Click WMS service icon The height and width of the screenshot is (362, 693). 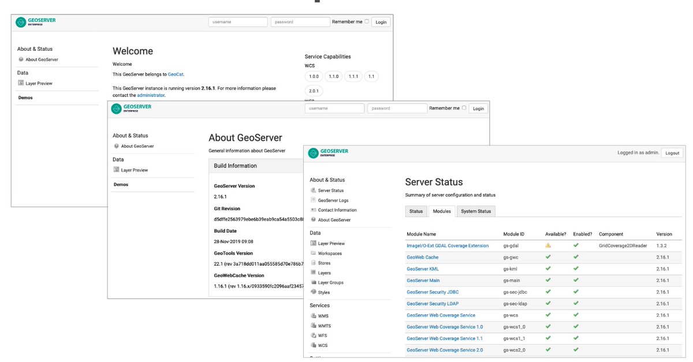coord(314,316)
